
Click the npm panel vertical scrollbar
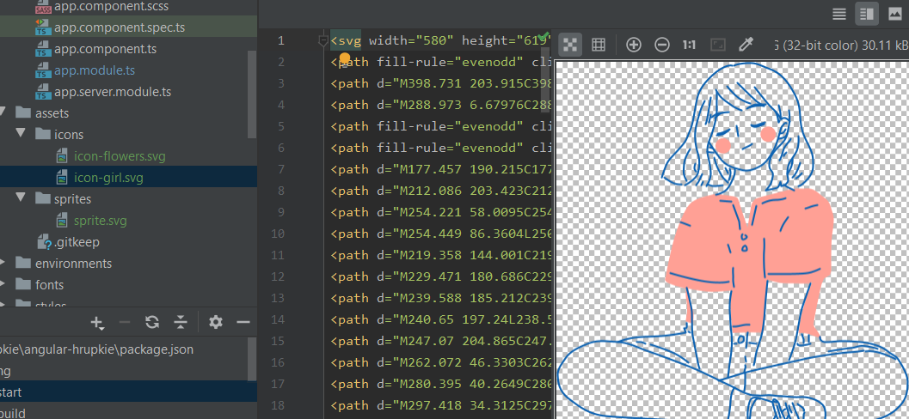pos(252,360)
